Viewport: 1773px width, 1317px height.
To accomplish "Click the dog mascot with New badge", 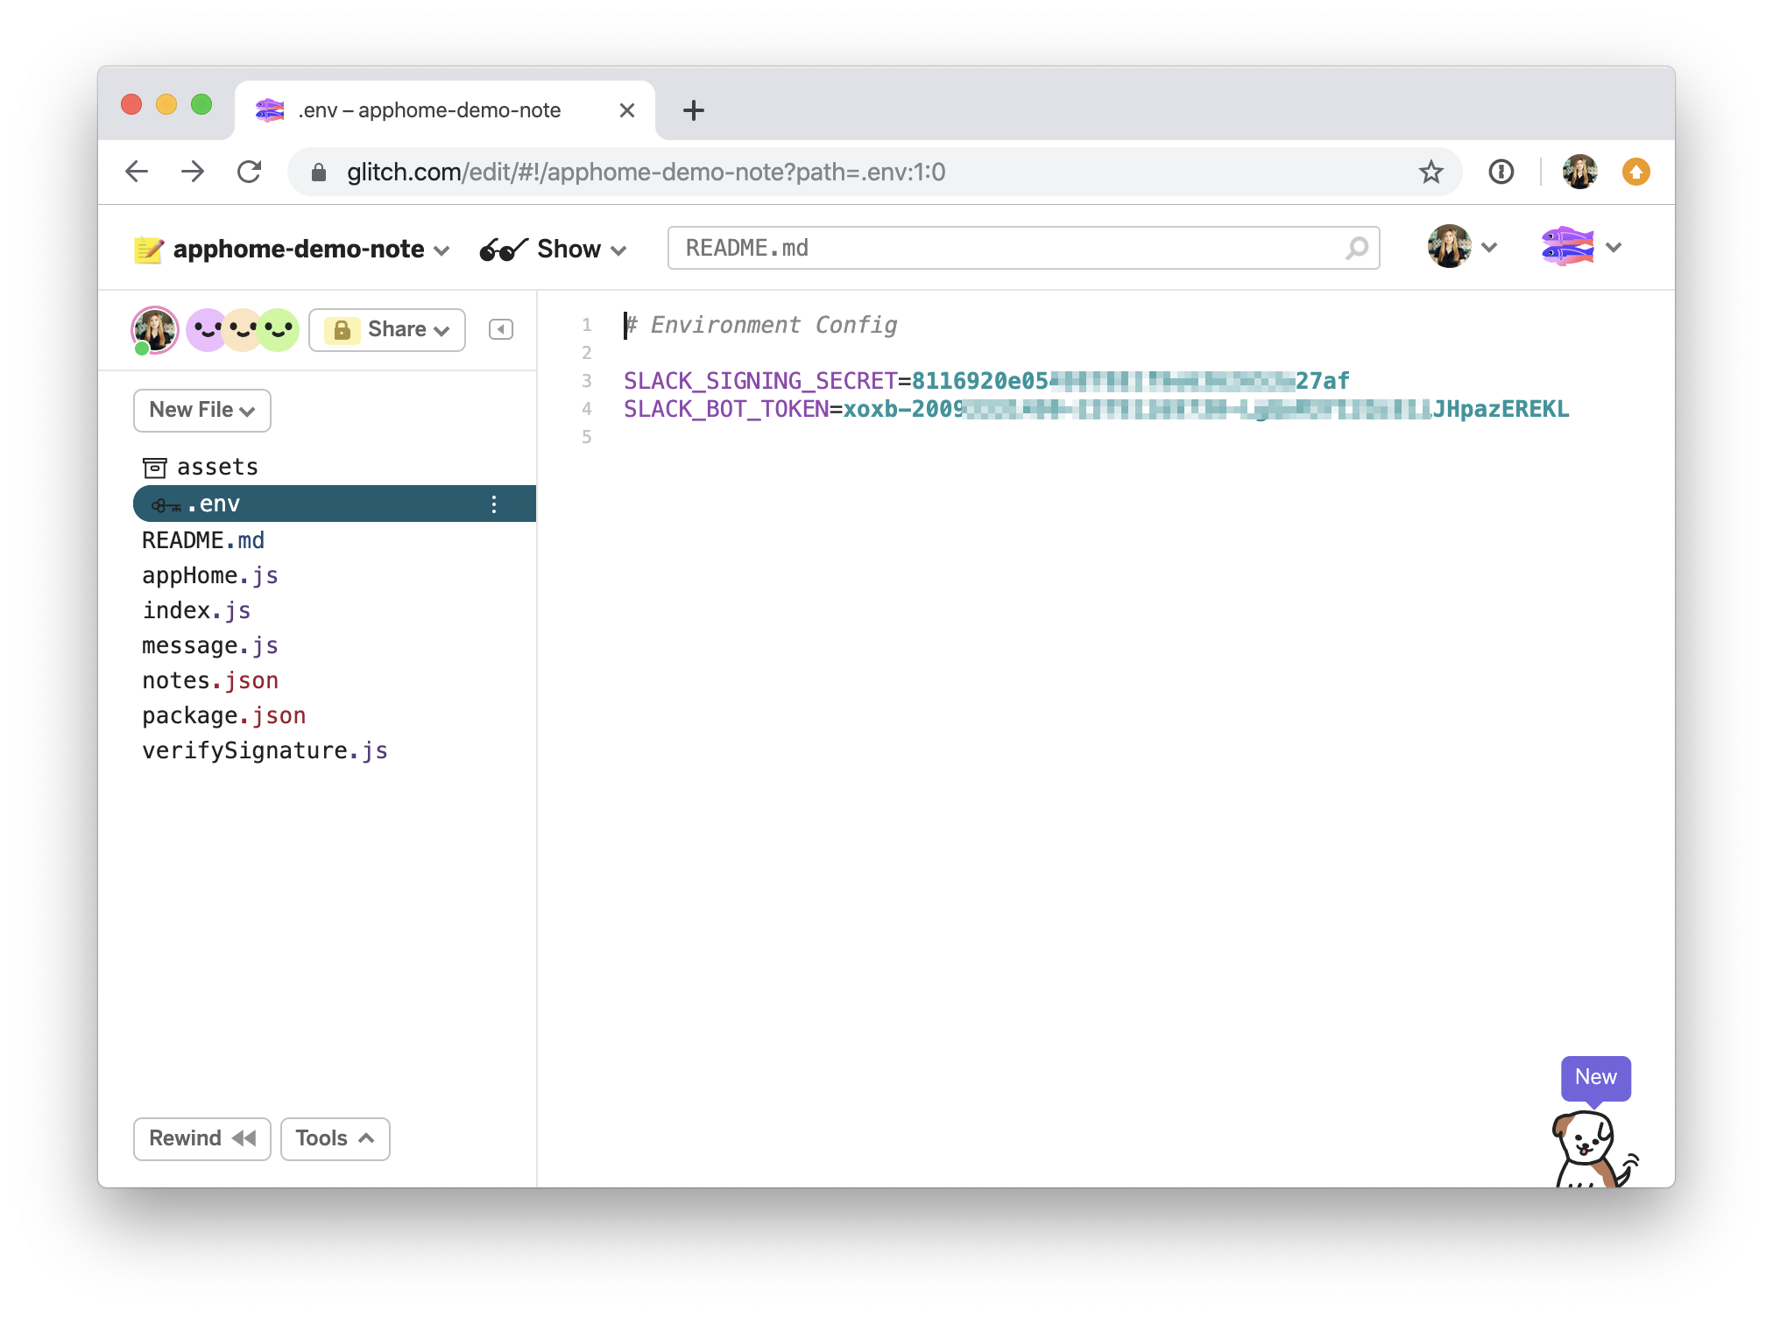I will coord(1586,1147).
